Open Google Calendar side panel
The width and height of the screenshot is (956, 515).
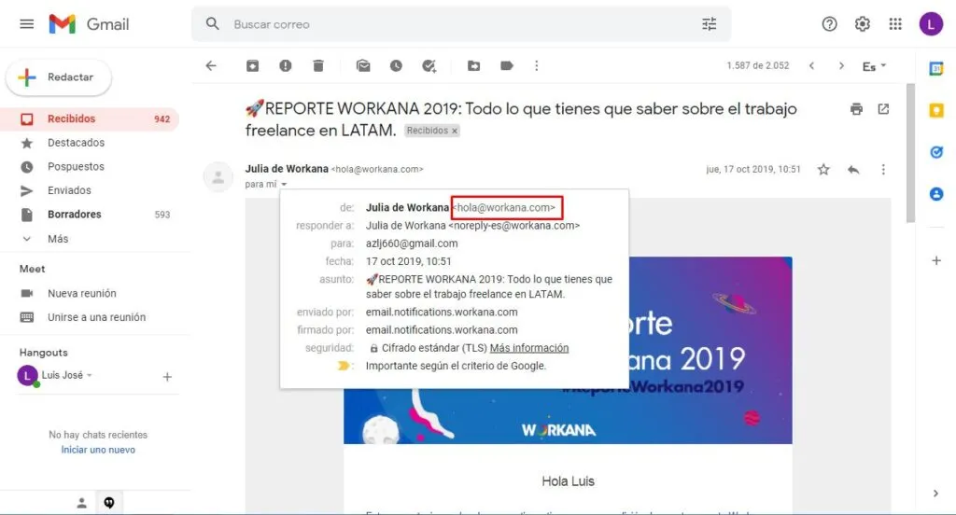[936, 68]
